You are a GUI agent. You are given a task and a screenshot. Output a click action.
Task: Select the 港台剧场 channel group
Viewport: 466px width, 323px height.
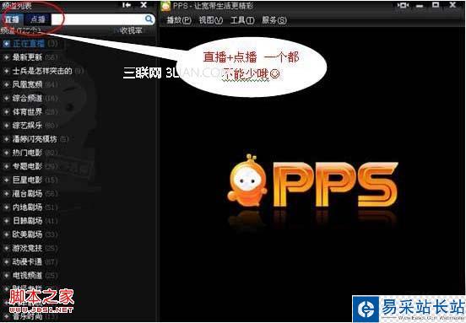(27, 194)
